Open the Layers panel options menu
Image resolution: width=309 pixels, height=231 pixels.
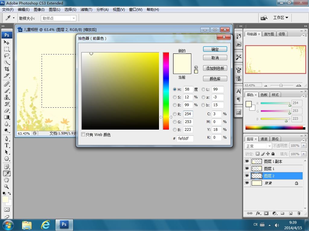(305, 140)
